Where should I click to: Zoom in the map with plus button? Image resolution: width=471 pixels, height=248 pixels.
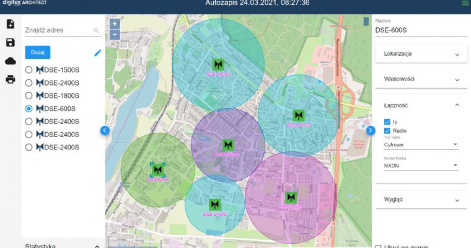point(114,24)
